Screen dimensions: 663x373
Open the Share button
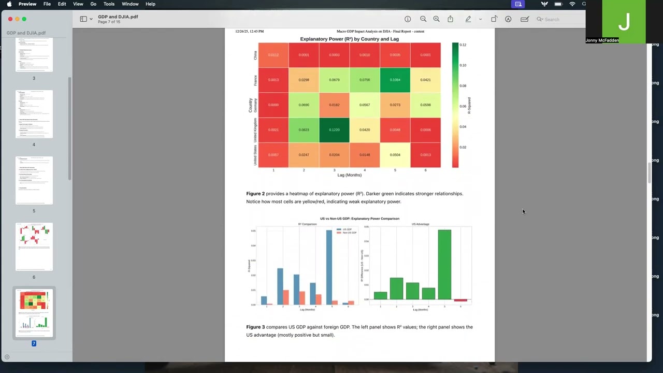coord(450,19)
